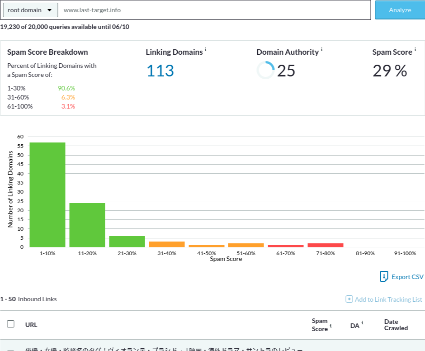
Task: Click the info icon in the Spam Score column header
Action: coord(331,326)
